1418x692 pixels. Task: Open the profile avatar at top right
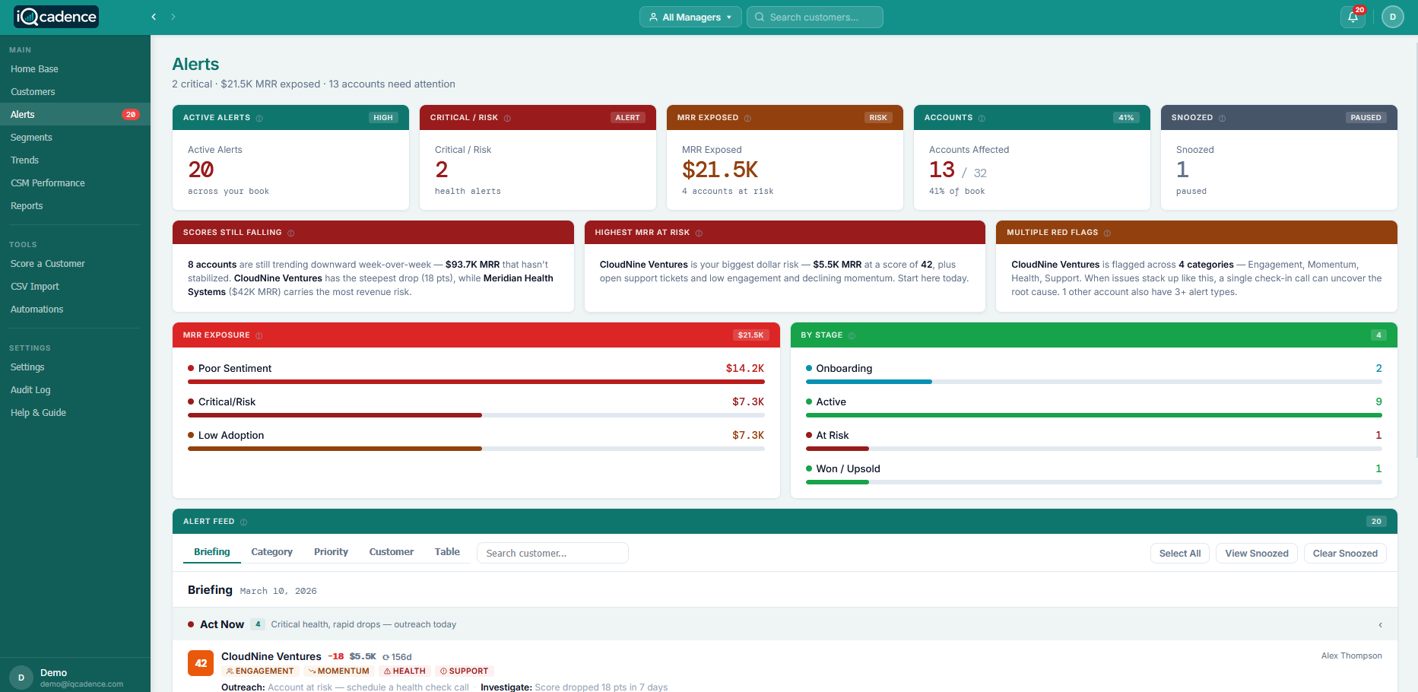click(1393, 17)
